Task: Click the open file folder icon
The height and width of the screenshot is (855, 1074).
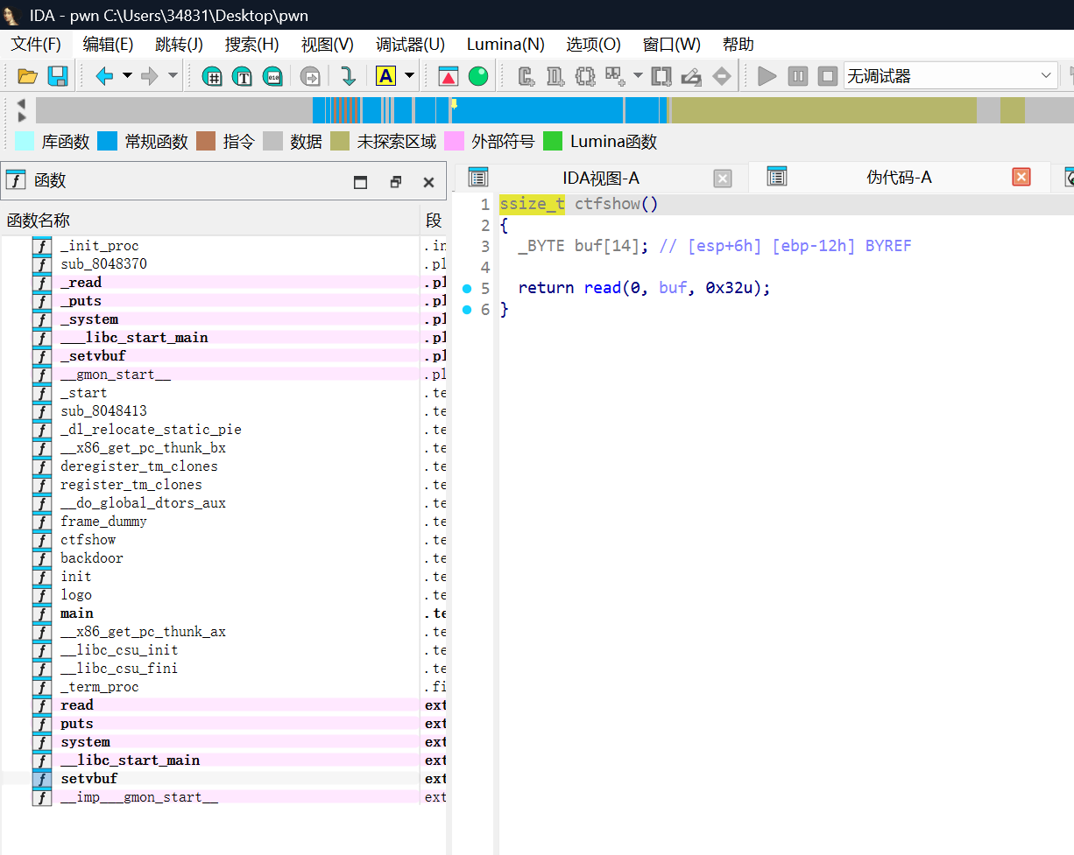Action: tap(27, 76)
